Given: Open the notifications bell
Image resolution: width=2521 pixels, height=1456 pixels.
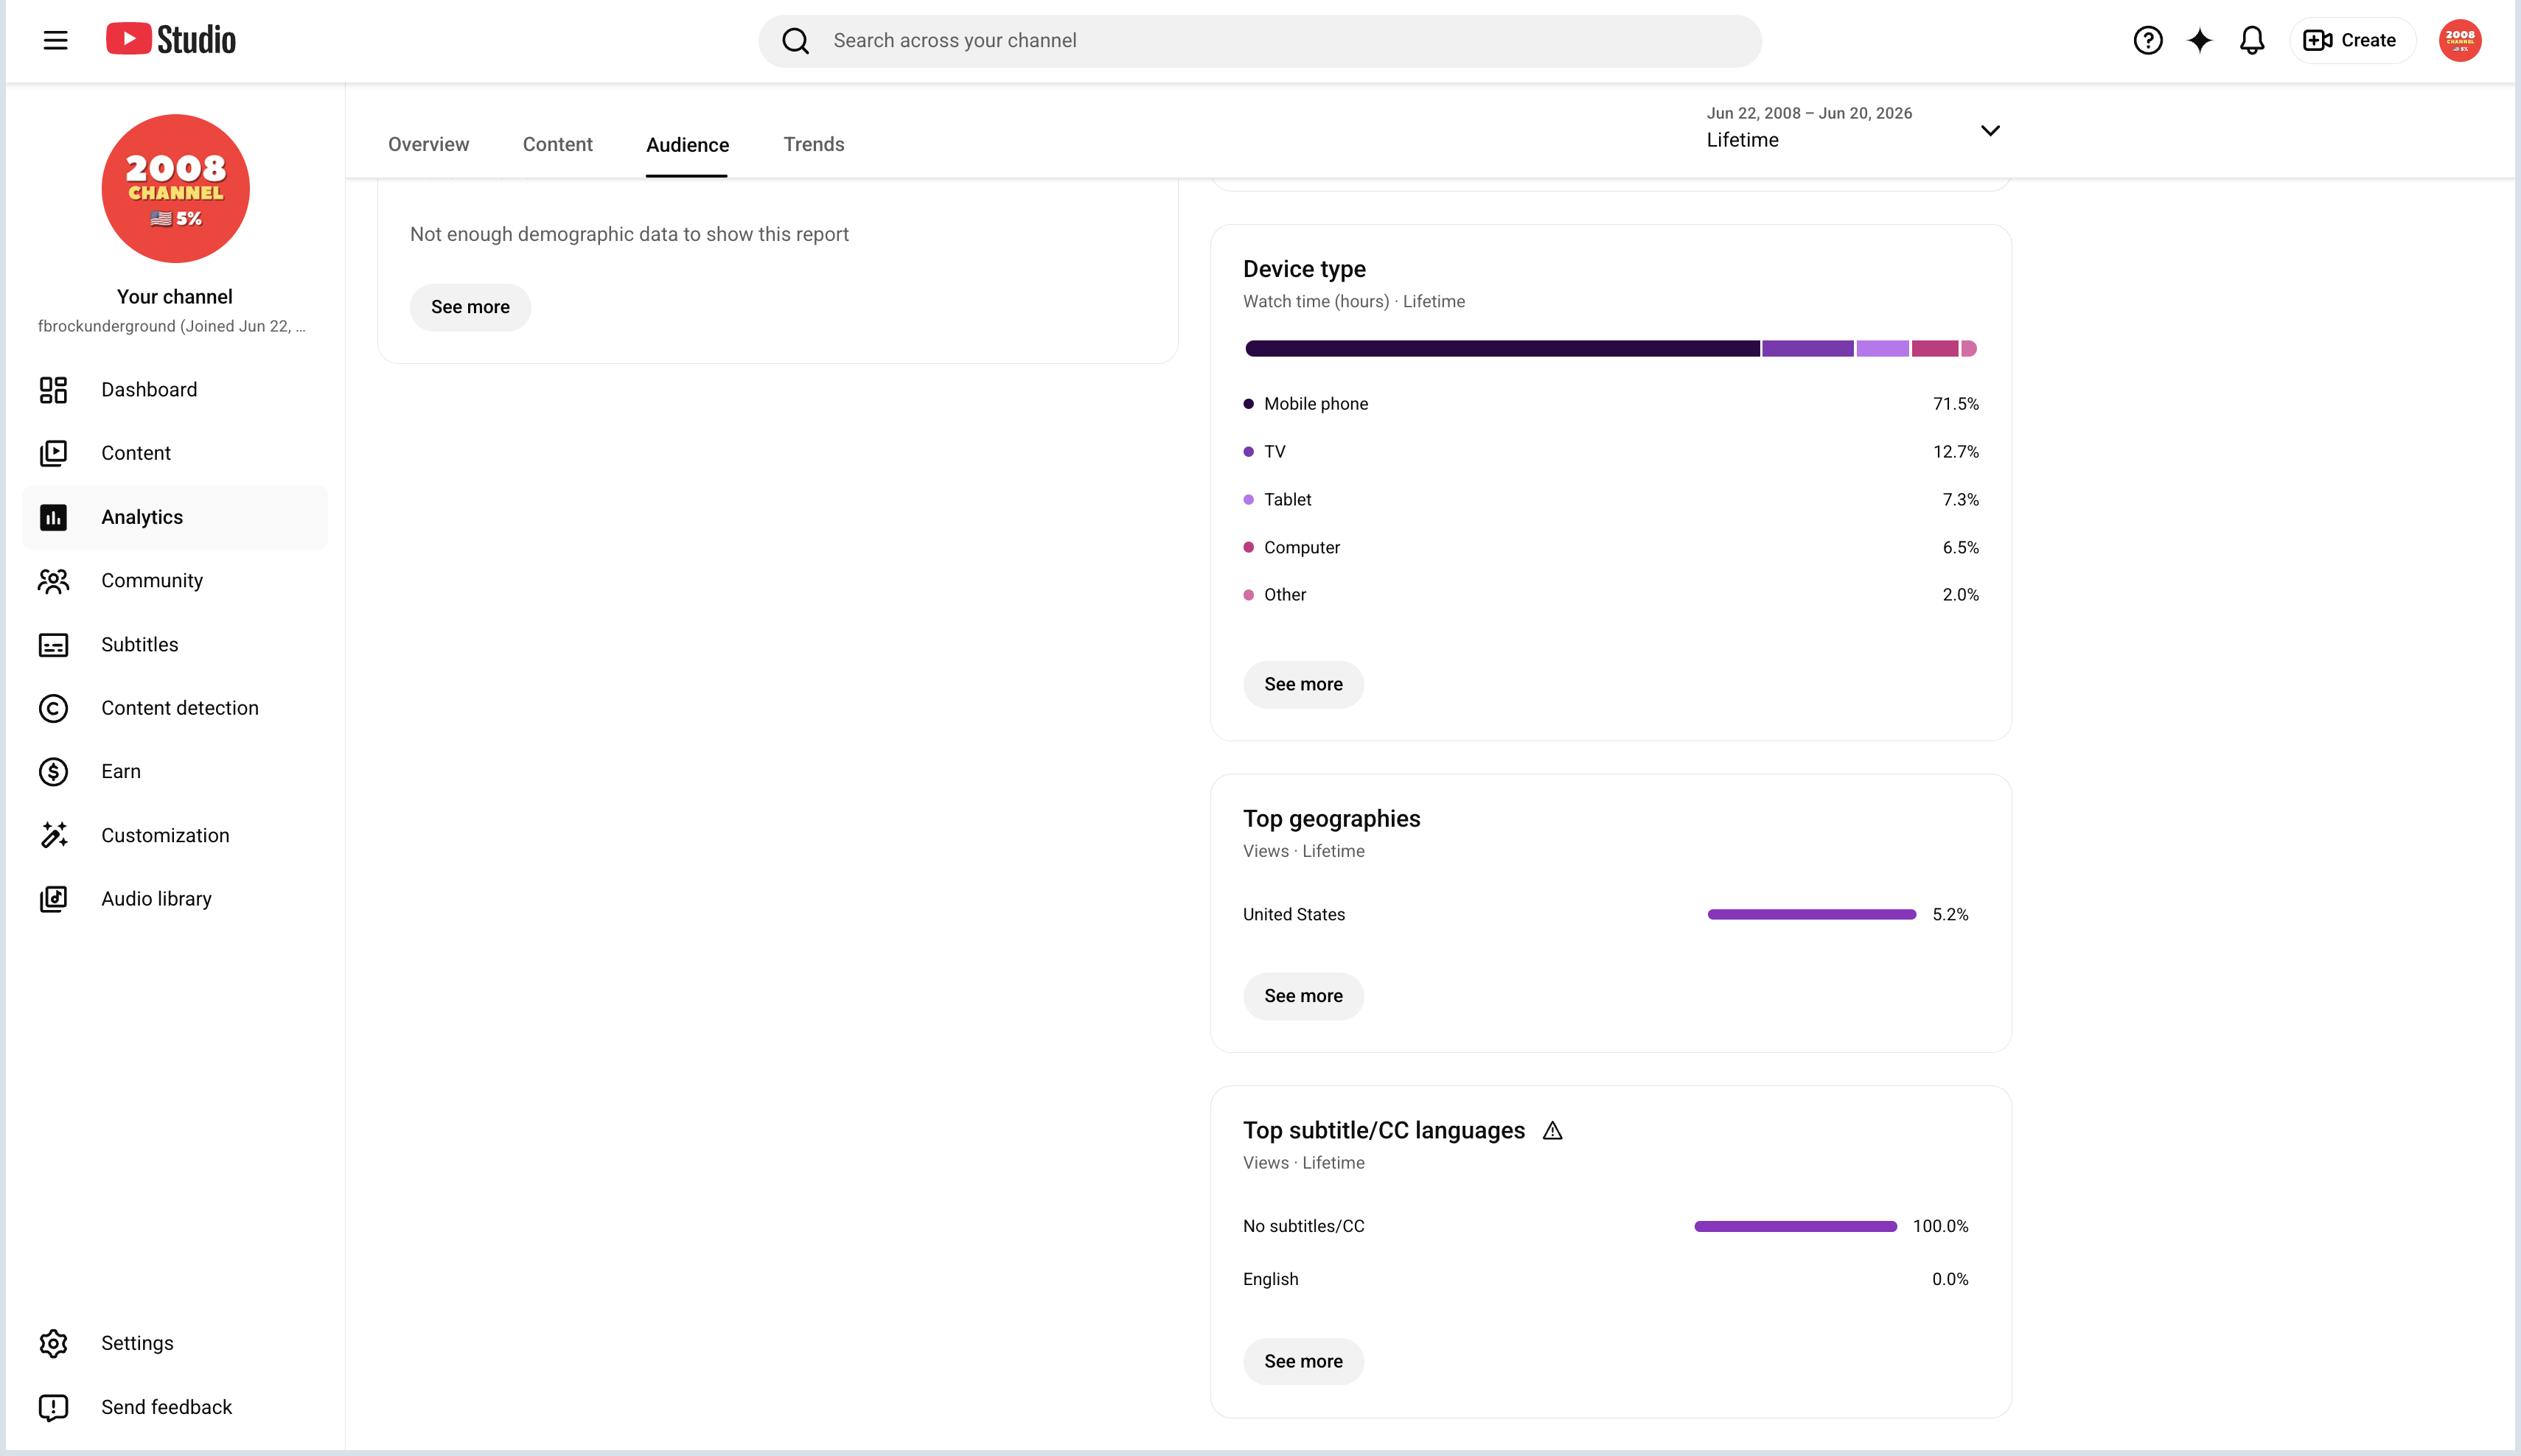Looking at the screenshot, I should [2251, 40].
